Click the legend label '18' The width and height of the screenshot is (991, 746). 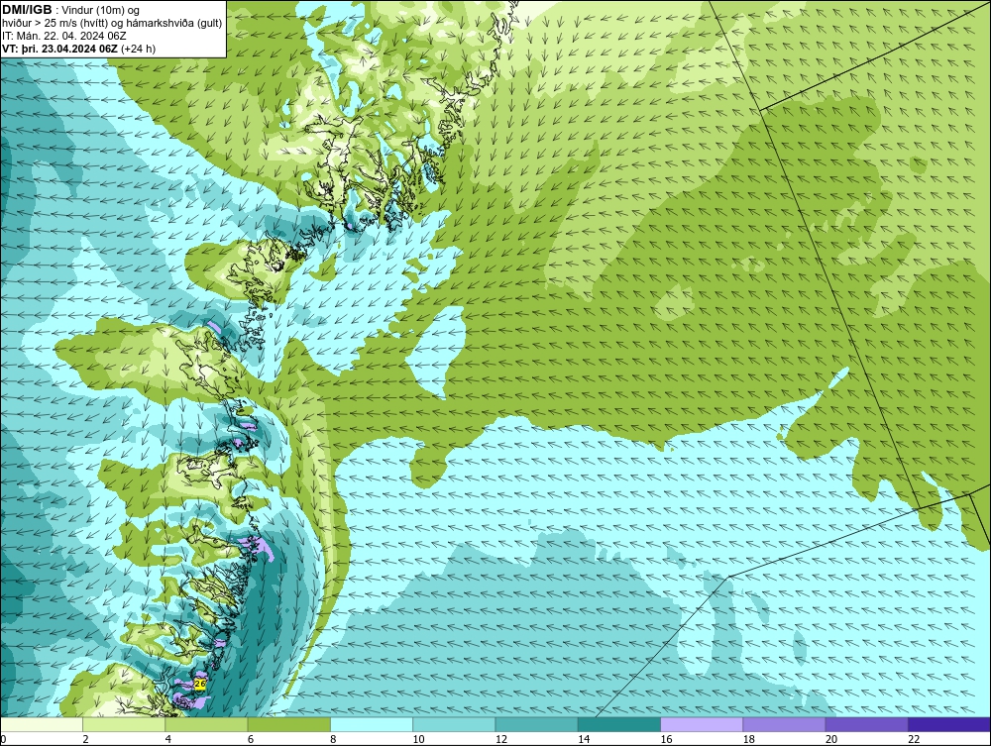748,739
